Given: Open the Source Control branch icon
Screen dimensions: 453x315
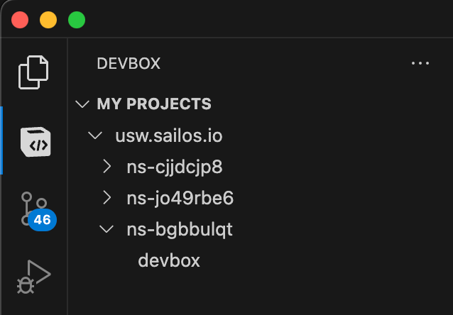Looking at the screenshot, I should coord(34,209).
